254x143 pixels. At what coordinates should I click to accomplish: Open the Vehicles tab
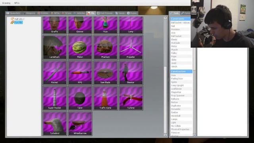79,13
